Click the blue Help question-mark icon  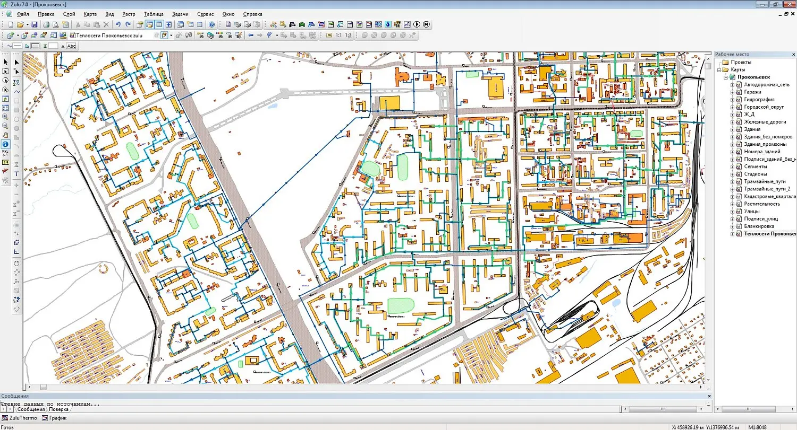pyautogui.click(x=212, y=24)
